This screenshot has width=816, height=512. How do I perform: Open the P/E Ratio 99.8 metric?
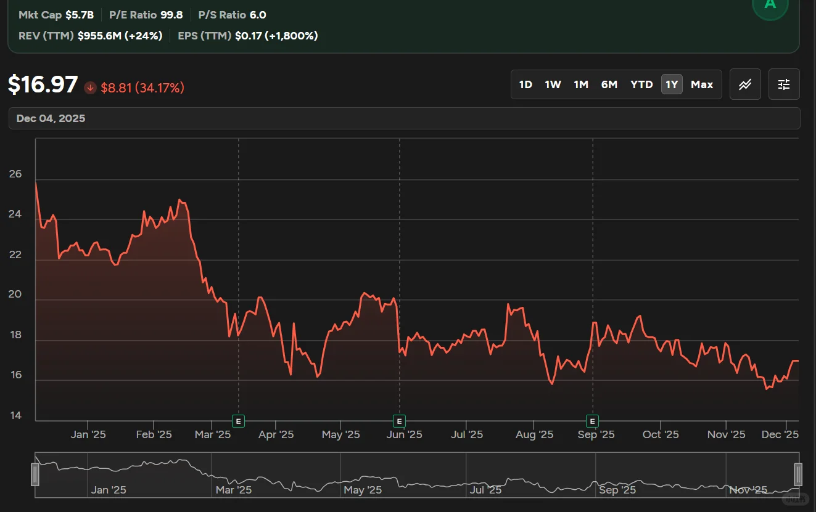tap(146, 14)
